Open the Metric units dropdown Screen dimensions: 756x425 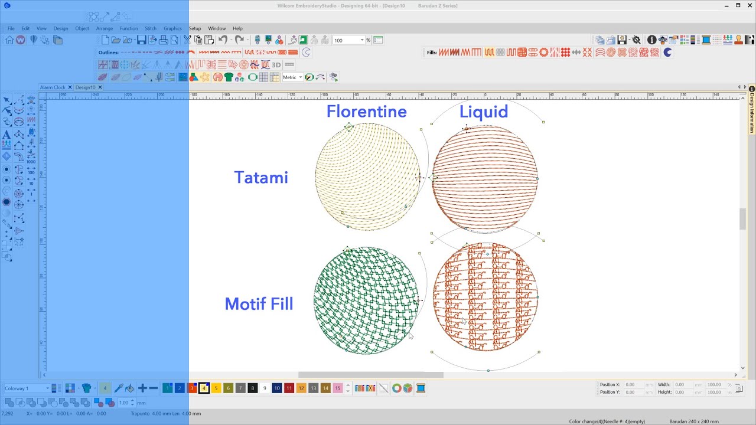coord(300,77)
